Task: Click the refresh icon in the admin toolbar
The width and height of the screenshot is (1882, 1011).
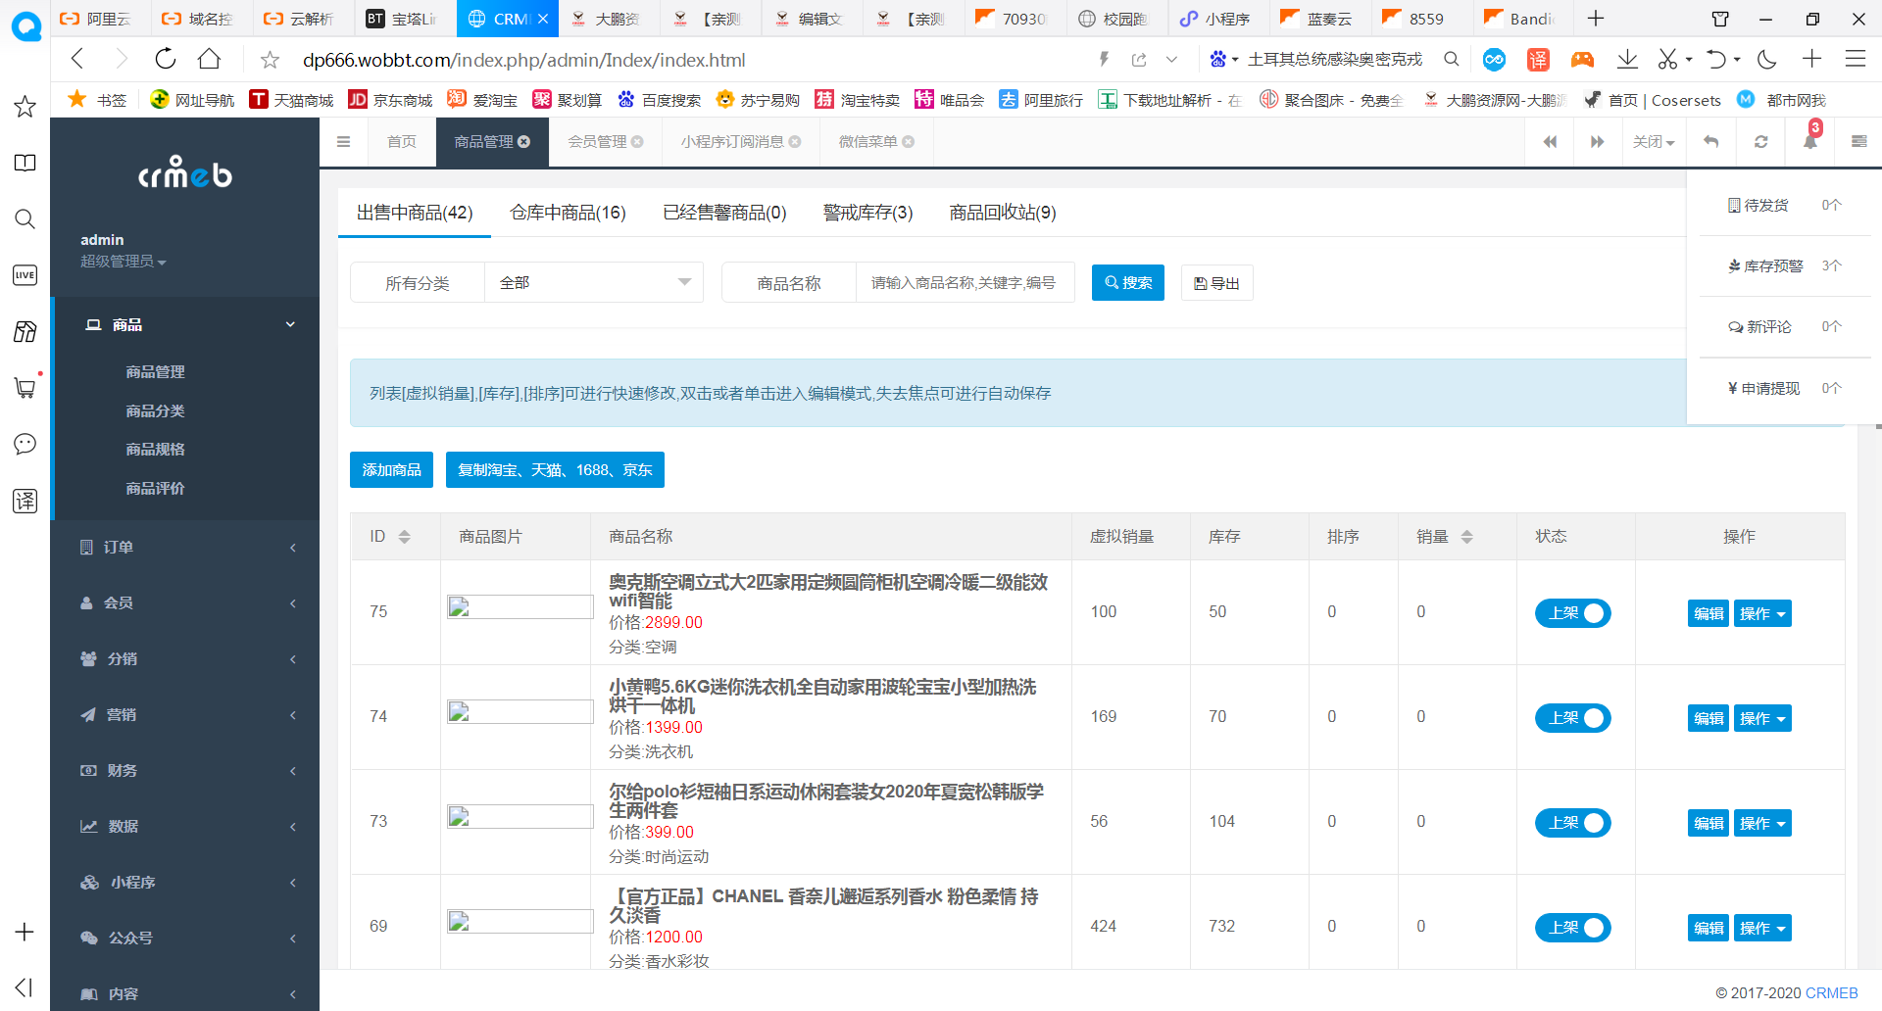Action: pyautogui.click(x=1760, y=141)
